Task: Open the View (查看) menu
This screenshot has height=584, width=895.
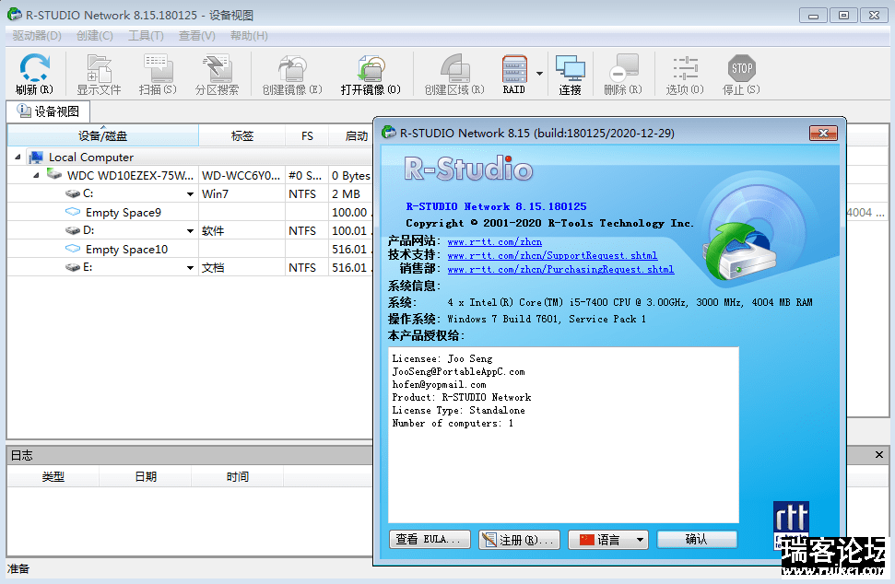Action: coord(196,35)
